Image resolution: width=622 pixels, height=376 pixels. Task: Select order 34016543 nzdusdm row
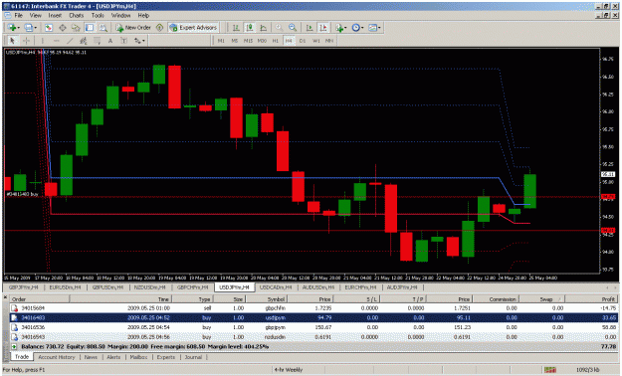(313, 337)
